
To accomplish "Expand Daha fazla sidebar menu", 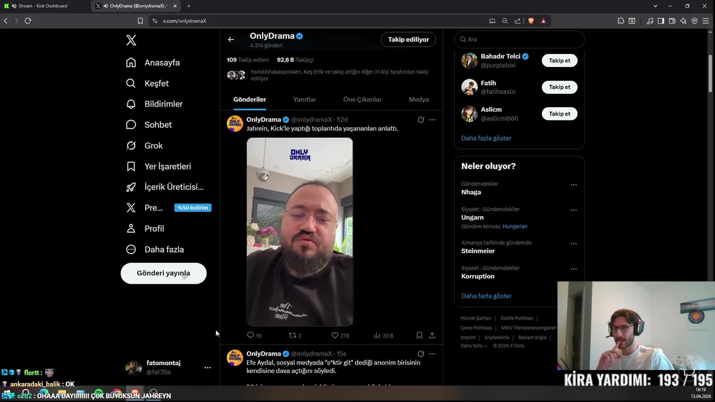I will 155,250.
